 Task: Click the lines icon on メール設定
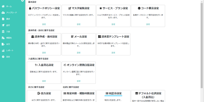(72, 37)
